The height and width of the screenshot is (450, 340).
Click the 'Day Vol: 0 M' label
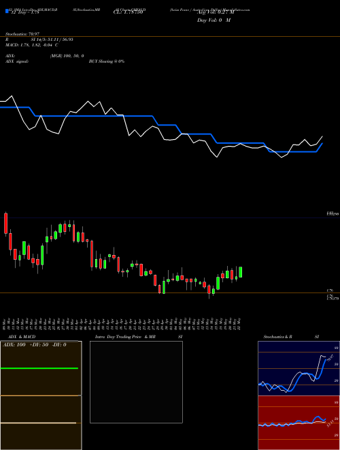(214, 20)
